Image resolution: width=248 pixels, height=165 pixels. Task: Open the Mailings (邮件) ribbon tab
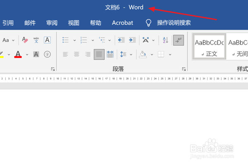pos(30,23)
